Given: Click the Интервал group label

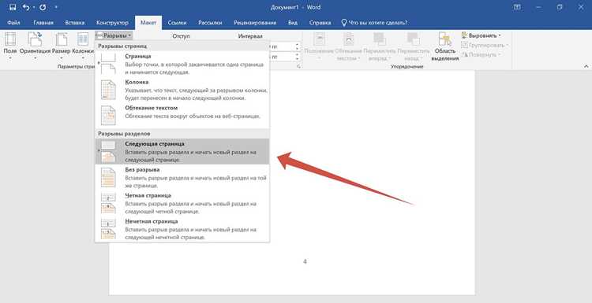Looking at the screenshot, I should pos(250,36).
